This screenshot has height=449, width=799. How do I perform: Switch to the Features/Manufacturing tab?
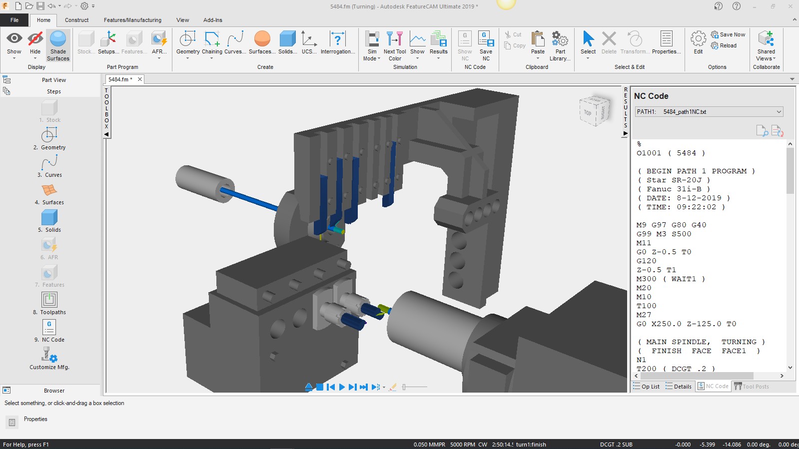132,20
